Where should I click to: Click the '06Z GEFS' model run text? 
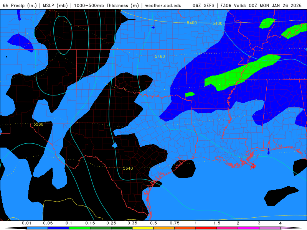point(203,5)
